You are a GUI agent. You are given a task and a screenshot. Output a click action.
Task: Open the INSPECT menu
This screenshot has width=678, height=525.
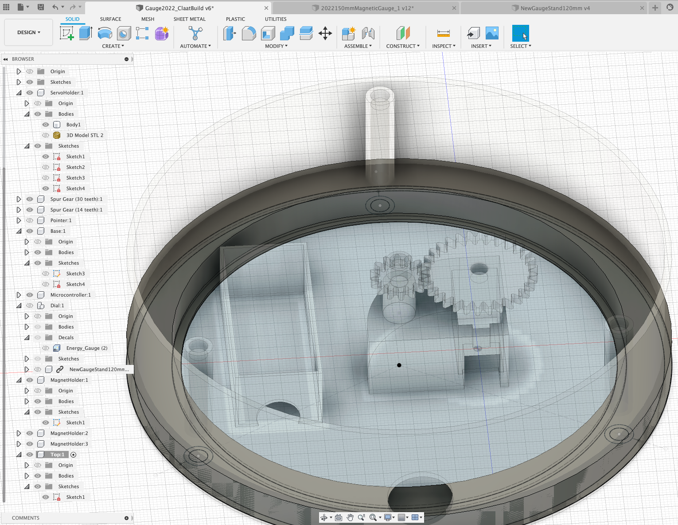[x=444, y=46]
